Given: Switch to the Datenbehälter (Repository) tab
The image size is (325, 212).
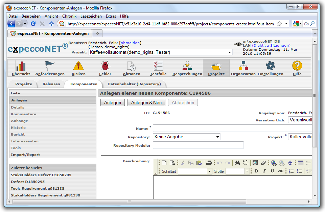Looking at the screenshot, I should 134,84.
